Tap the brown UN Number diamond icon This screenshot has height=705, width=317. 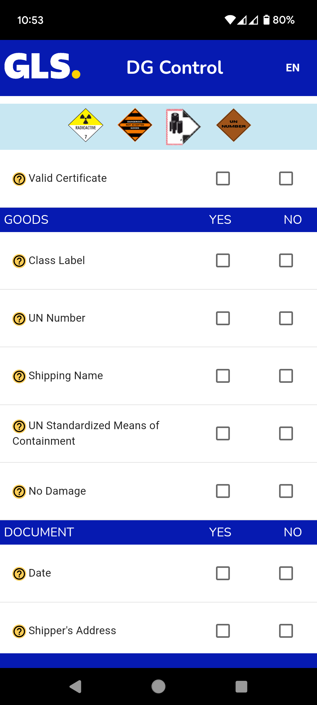point(234,125)
